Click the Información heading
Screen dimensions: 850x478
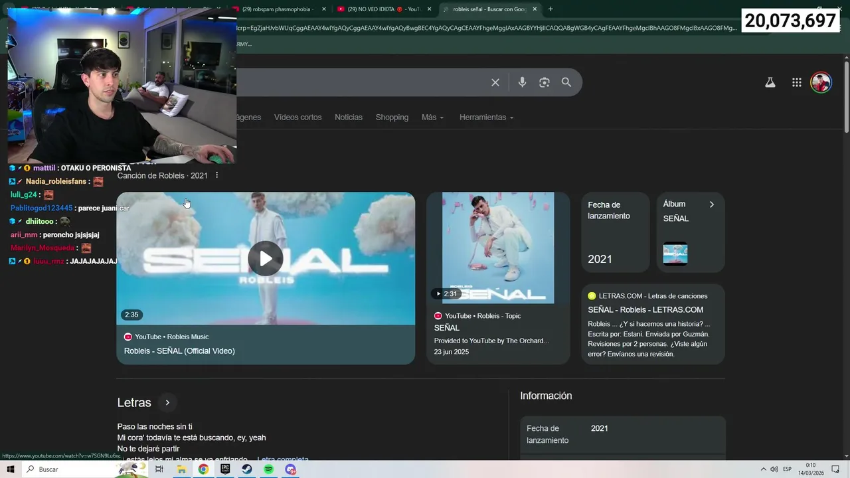(x=546, y=396)
